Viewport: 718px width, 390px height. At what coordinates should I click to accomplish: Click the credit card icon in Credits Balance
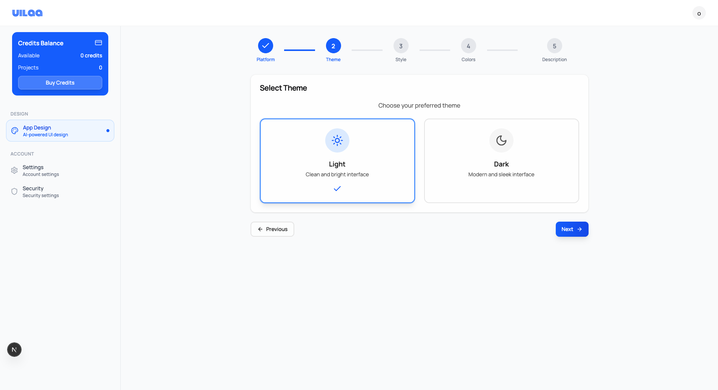(98, 43)
